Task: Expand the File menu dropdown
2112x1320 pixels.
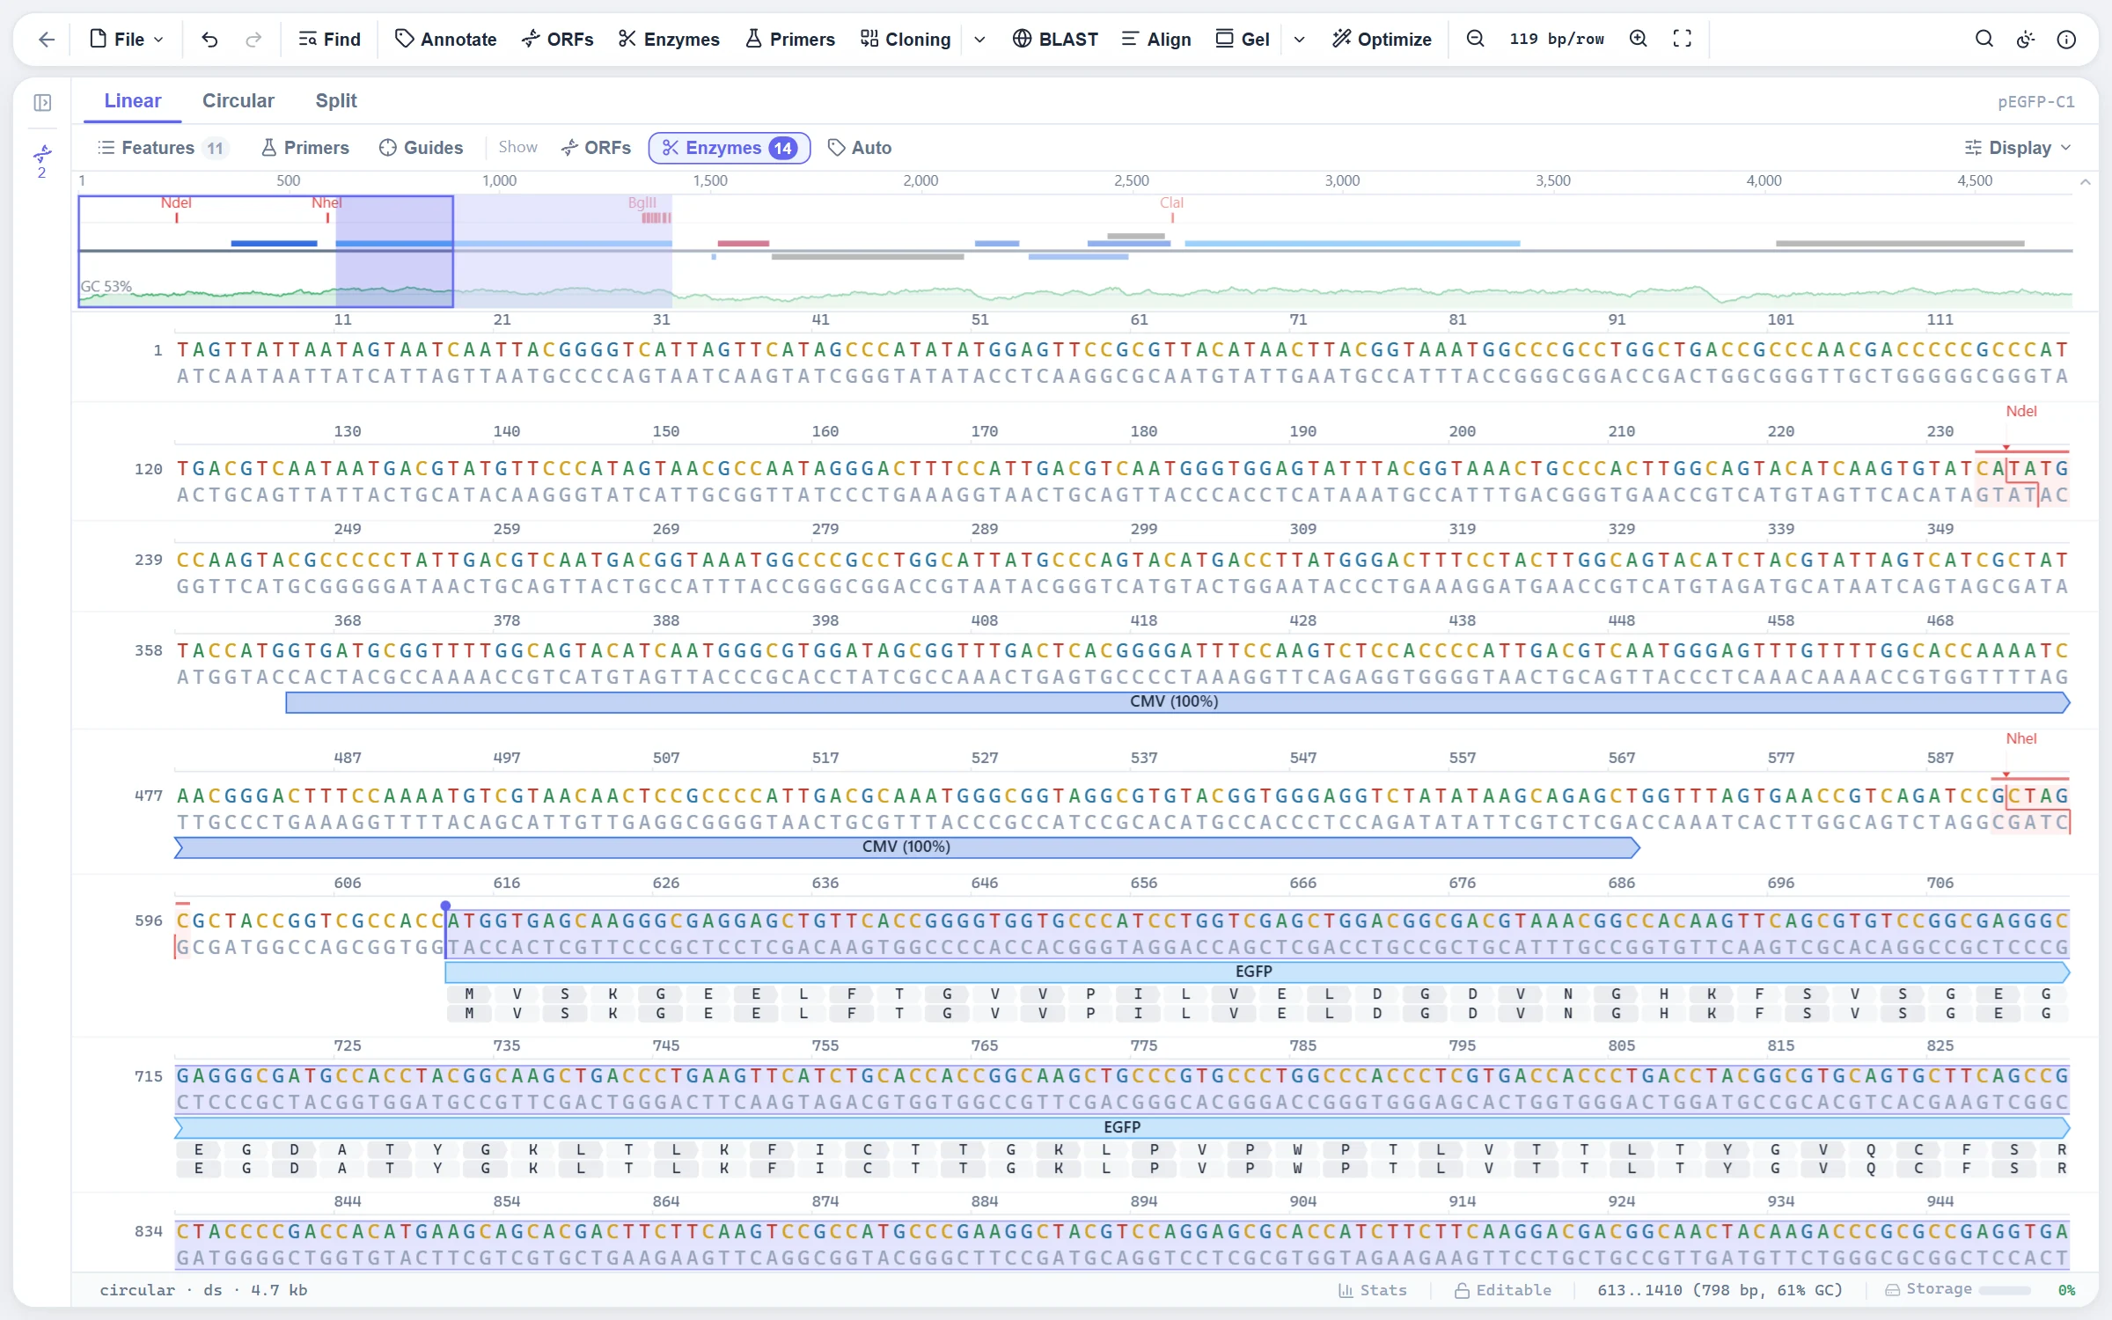Action: coord(128,40)
